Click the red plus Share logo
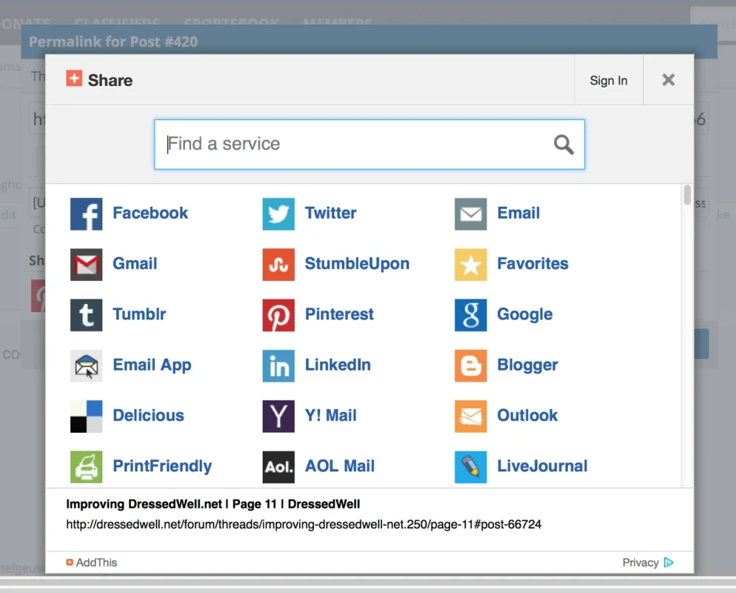Viewport: 736px width, 593px height. coord(74,79)
